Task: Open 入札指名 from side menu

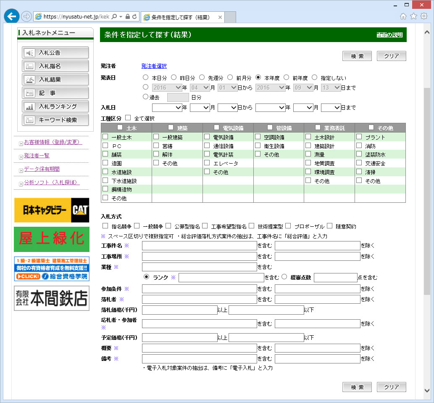Action: 55,66
